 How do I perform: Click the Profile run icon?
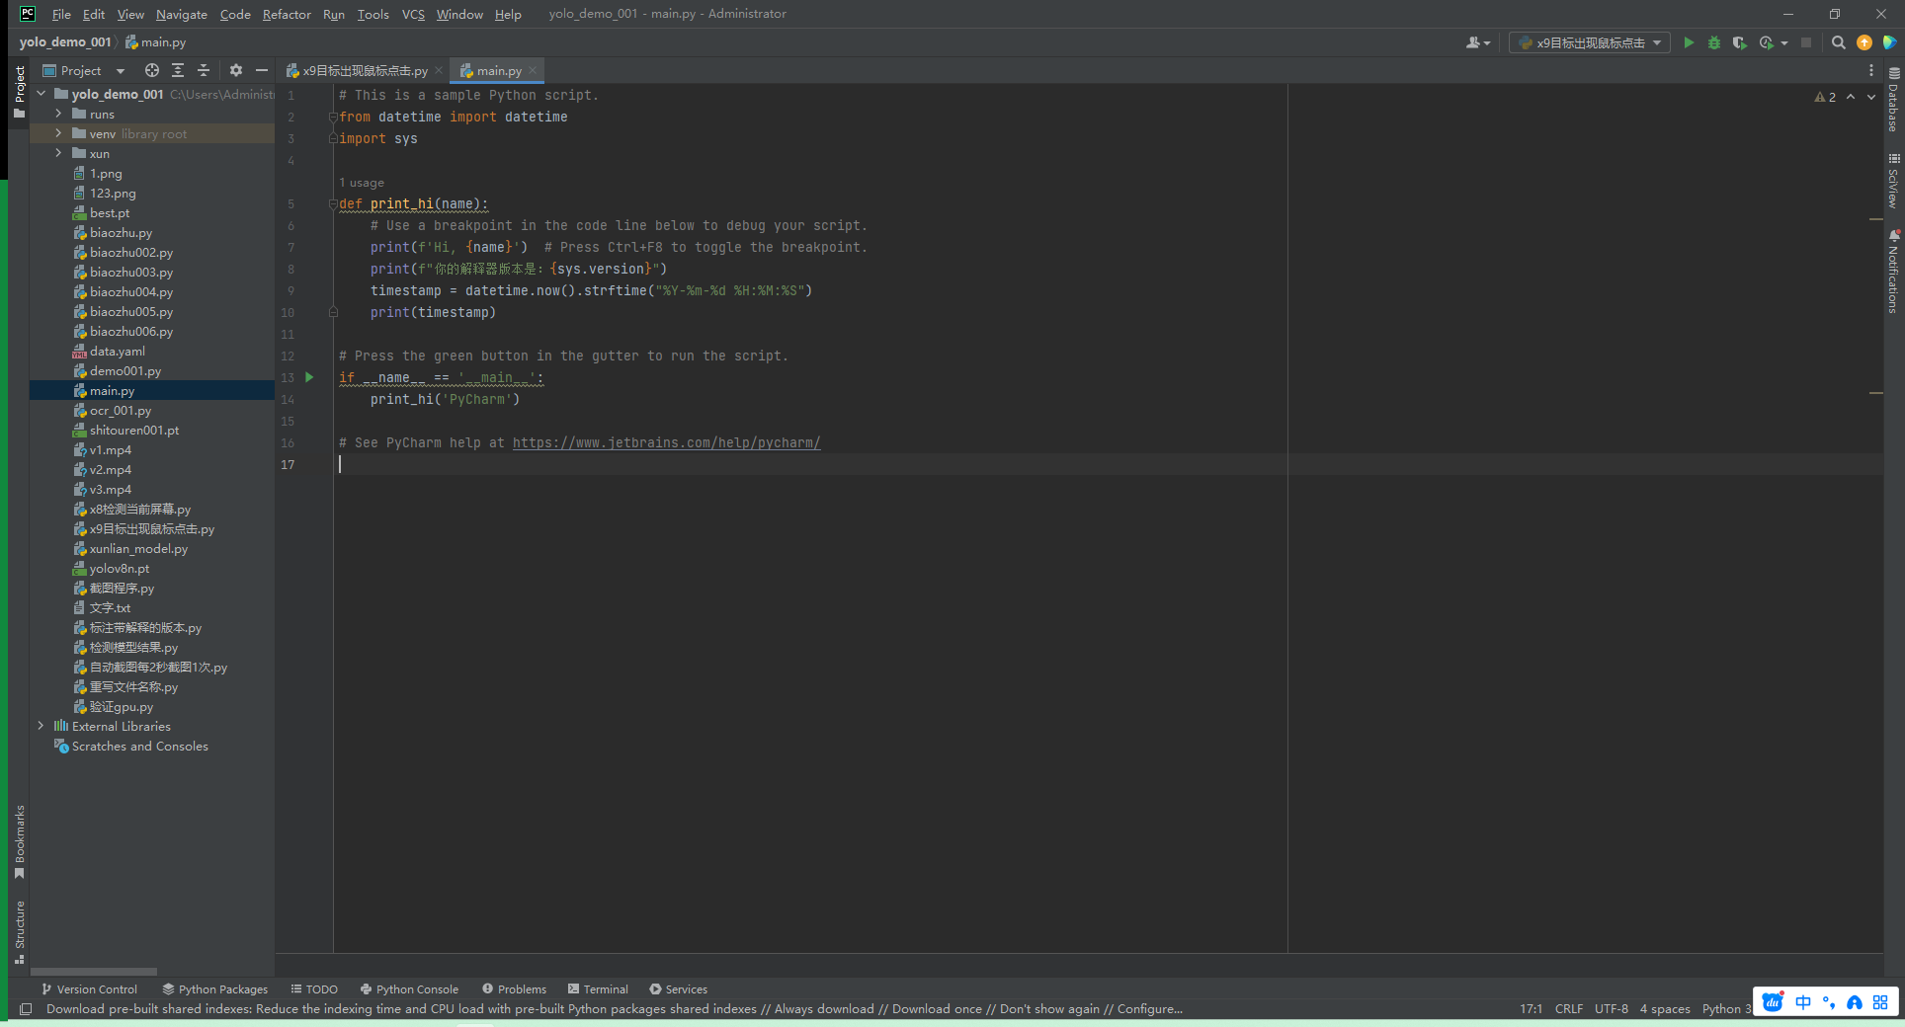coord(1767,42)
